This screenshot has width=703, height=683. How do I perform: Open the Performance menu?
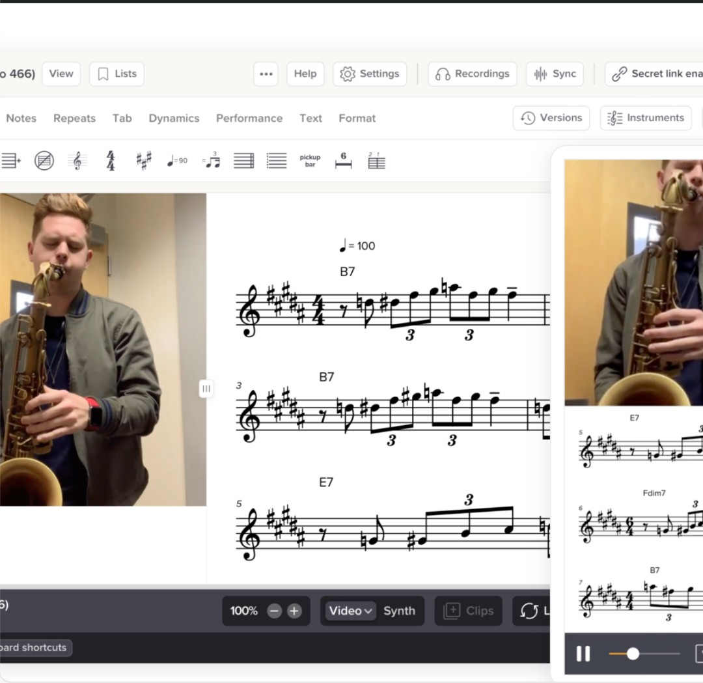coord(249,118)
